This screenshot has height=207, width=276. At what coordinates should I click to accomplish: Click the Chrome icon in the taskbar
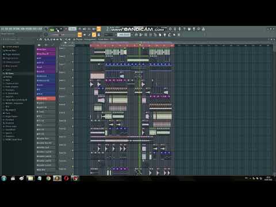point(48,178)
